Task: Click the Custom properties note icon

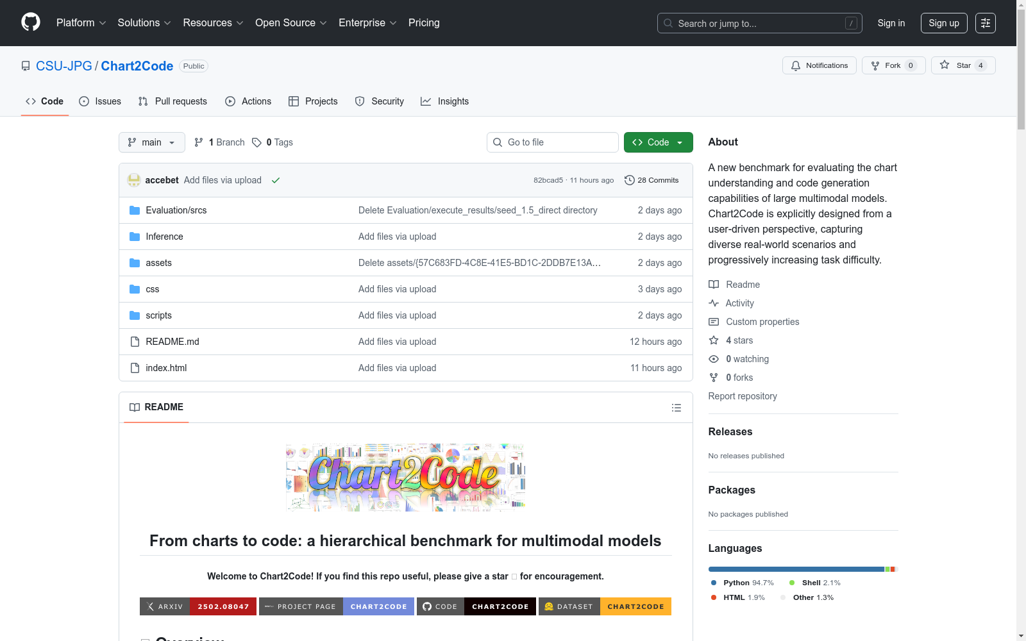Action: tap(714, 322)
